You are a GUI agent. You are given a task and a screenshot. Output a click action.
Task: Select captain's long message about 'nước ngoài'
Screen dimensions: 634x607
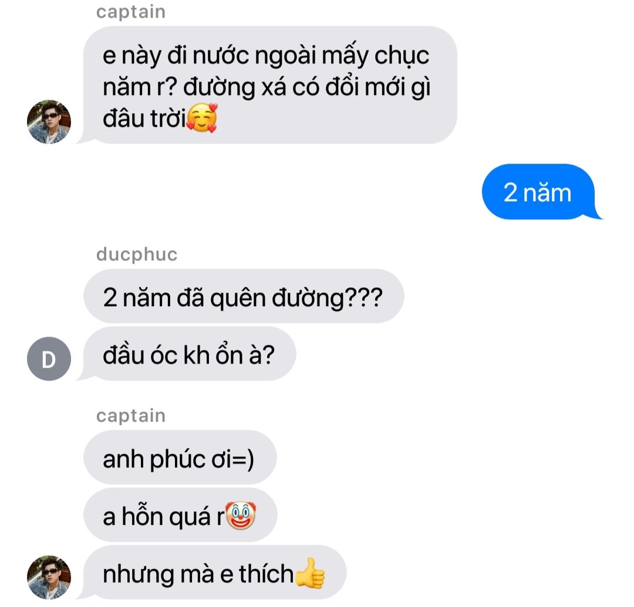[x=269, y=85]
